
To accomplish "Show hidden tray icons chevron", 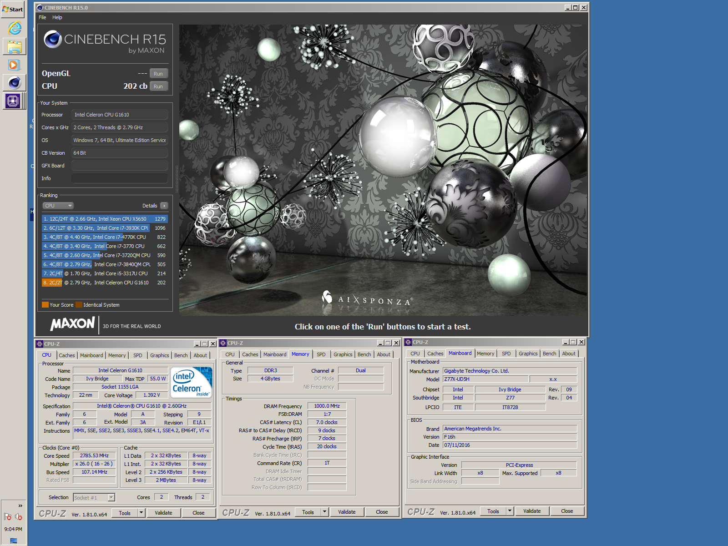I will coord(20,506).
